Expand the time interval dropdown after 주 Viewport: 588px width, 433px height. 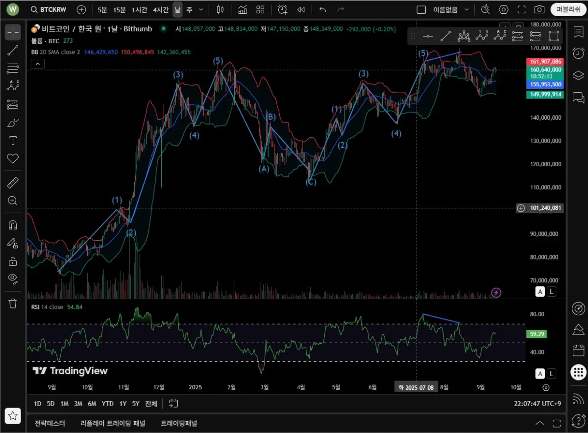[x=201, y=9]
